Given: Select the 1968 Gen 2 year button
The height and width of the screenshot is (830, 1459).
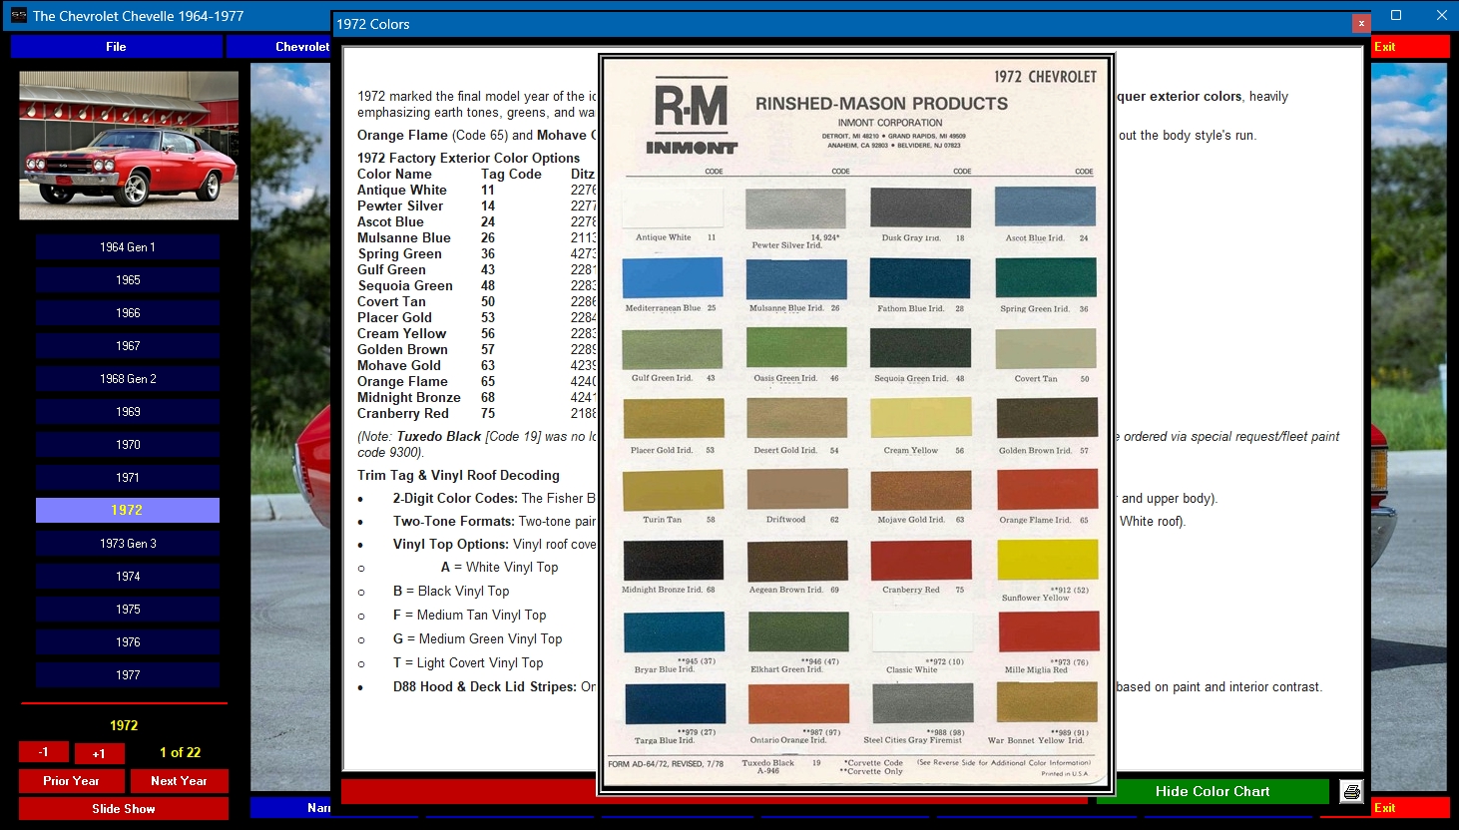Looking at the screenshot, I should pyautogui.click(x=128, y=379).
